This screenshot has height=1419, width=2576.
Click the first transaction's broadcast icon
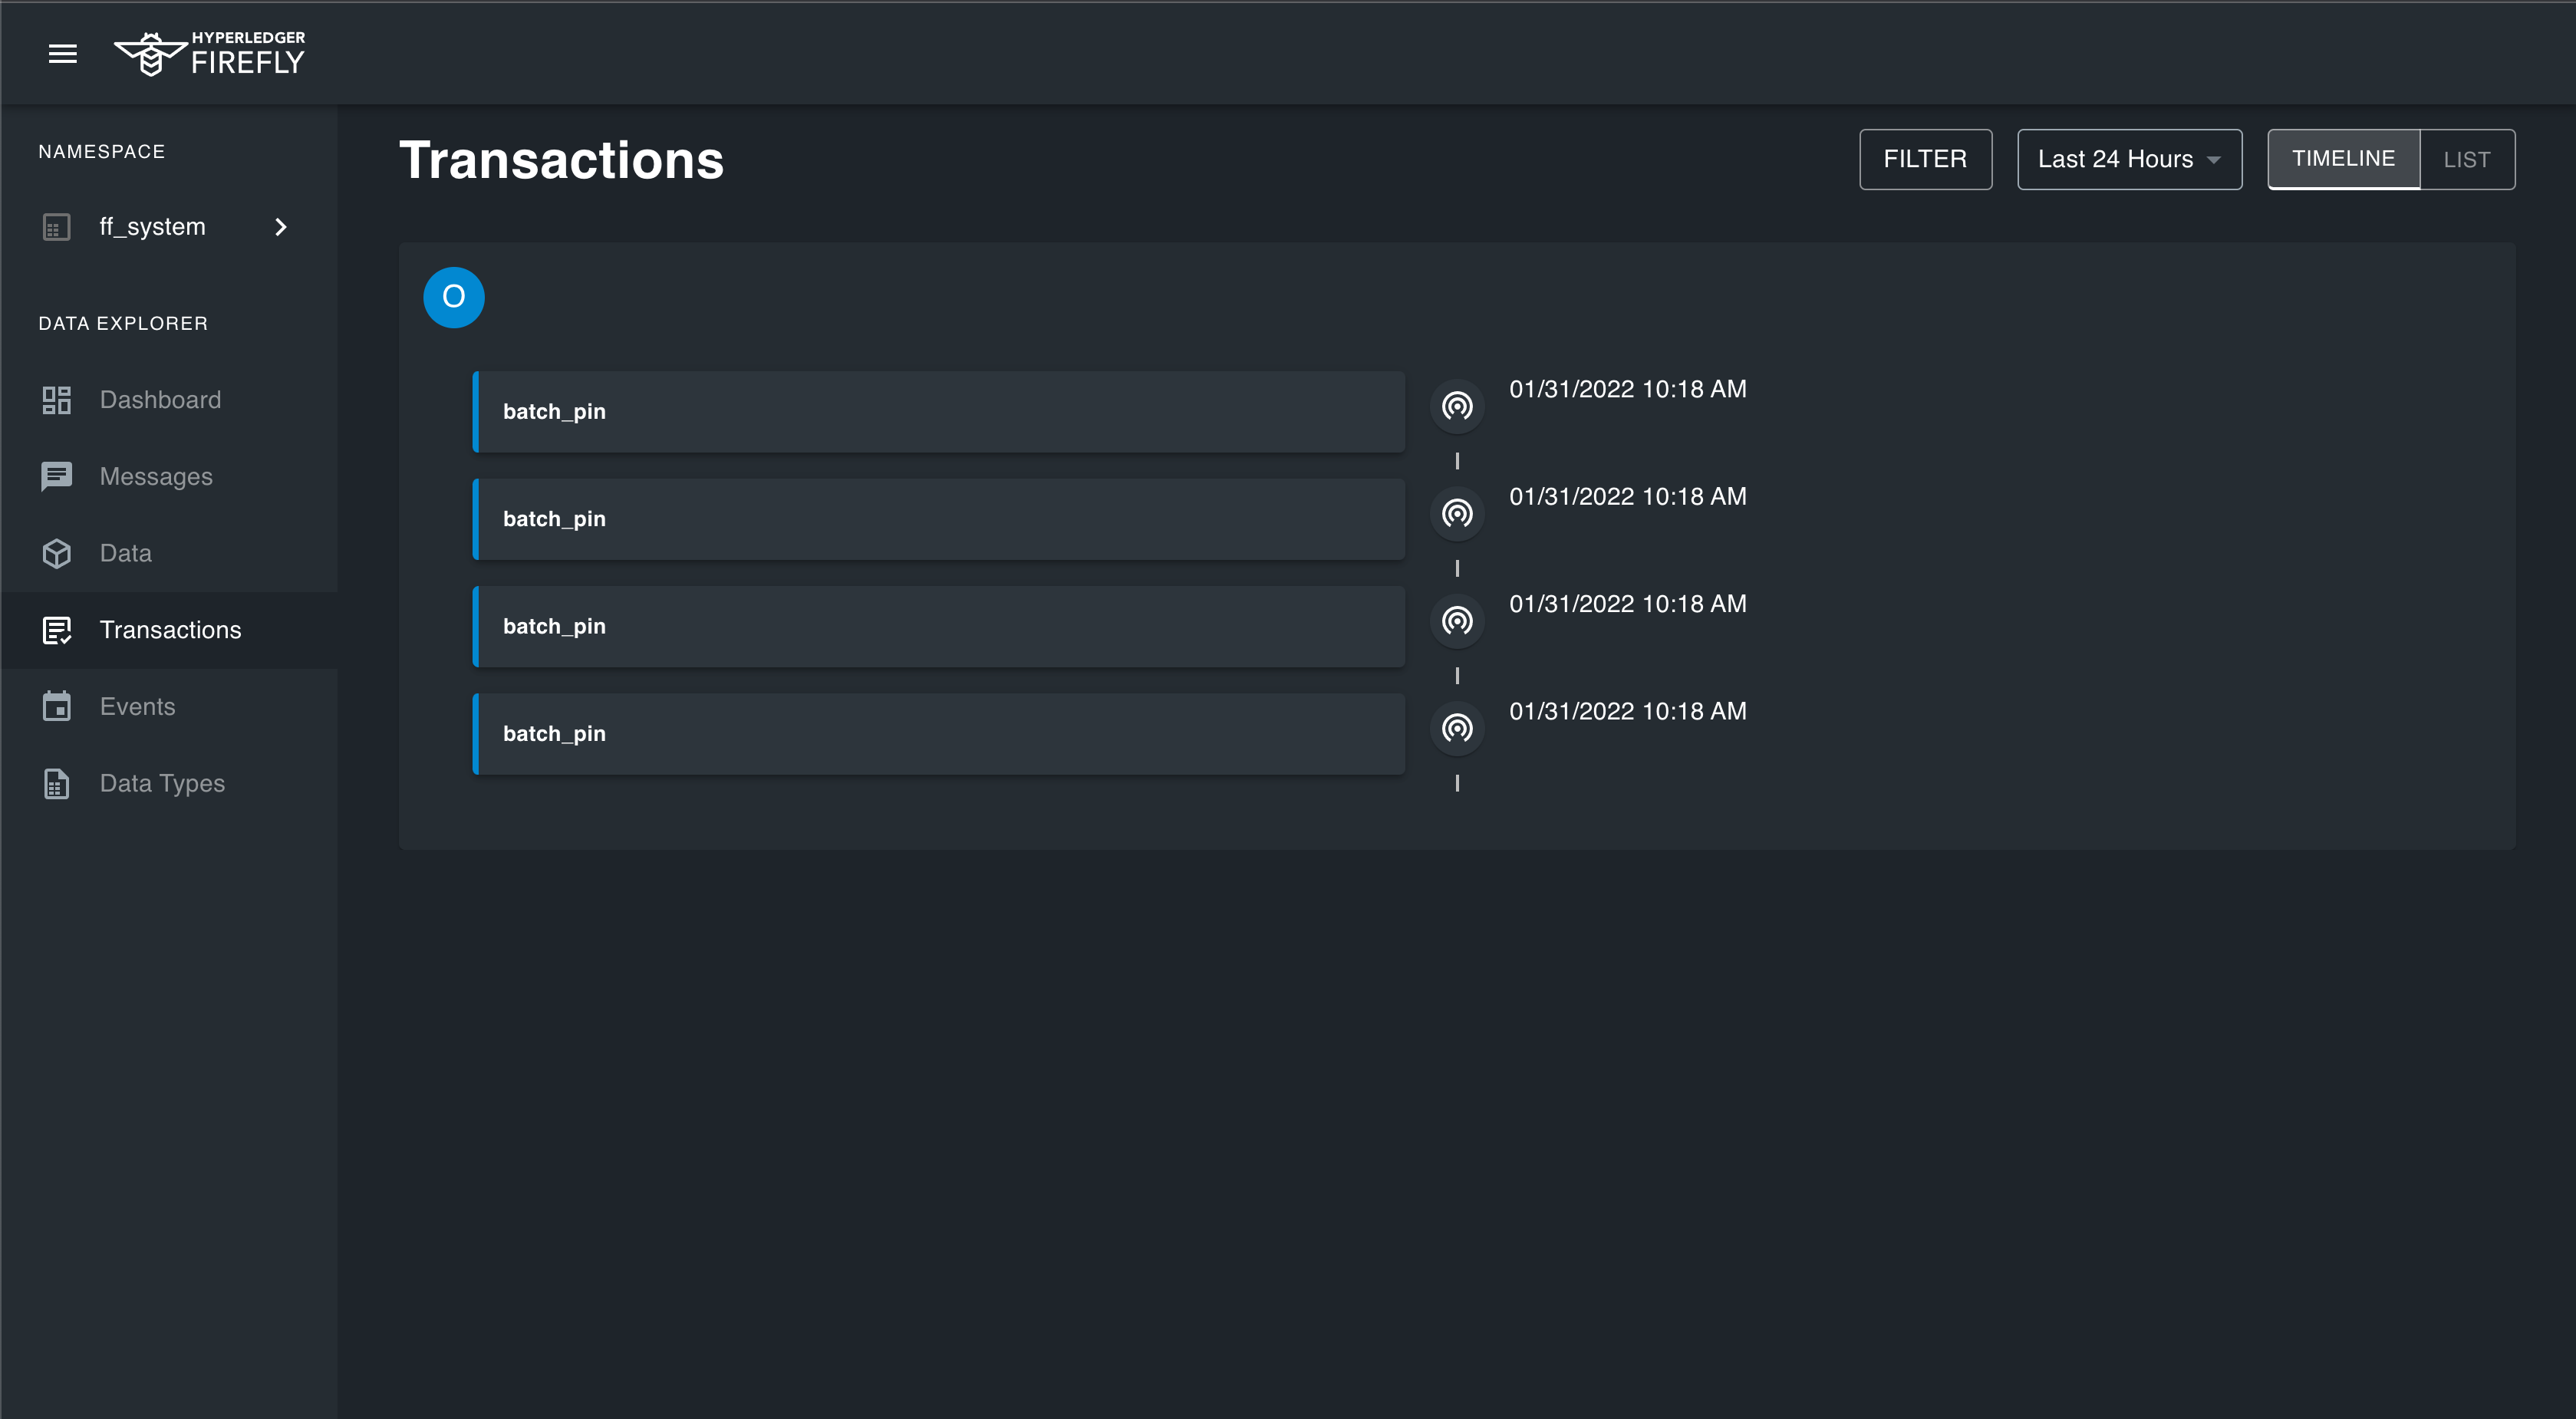1457,406
